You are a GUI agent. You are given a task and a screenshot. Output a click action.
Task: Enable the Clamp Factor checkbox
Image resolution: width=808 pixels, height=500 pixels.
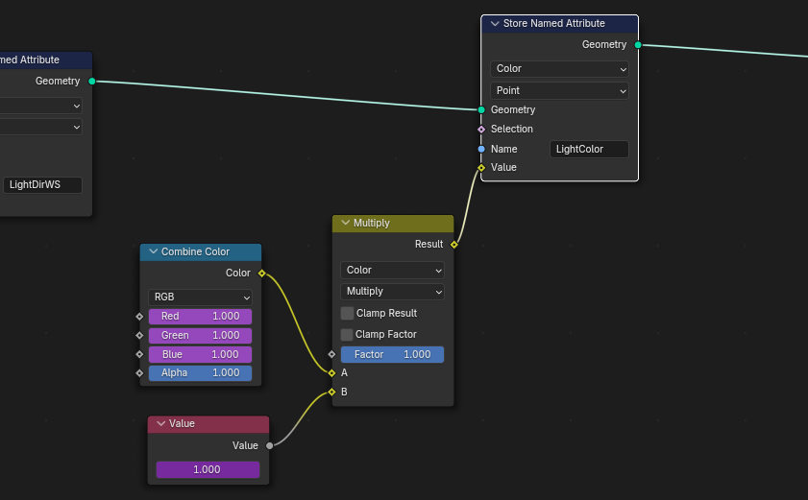coord(347,335)
